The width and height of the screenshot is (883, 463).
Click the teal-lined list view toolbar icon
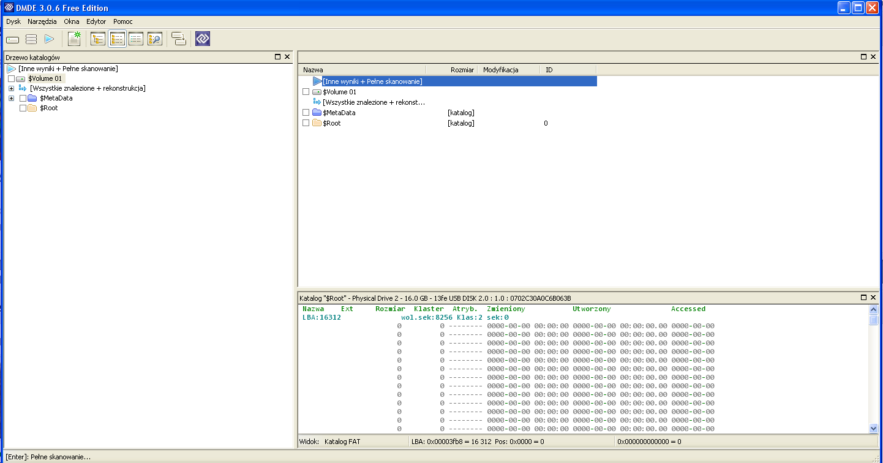[136, 39]
